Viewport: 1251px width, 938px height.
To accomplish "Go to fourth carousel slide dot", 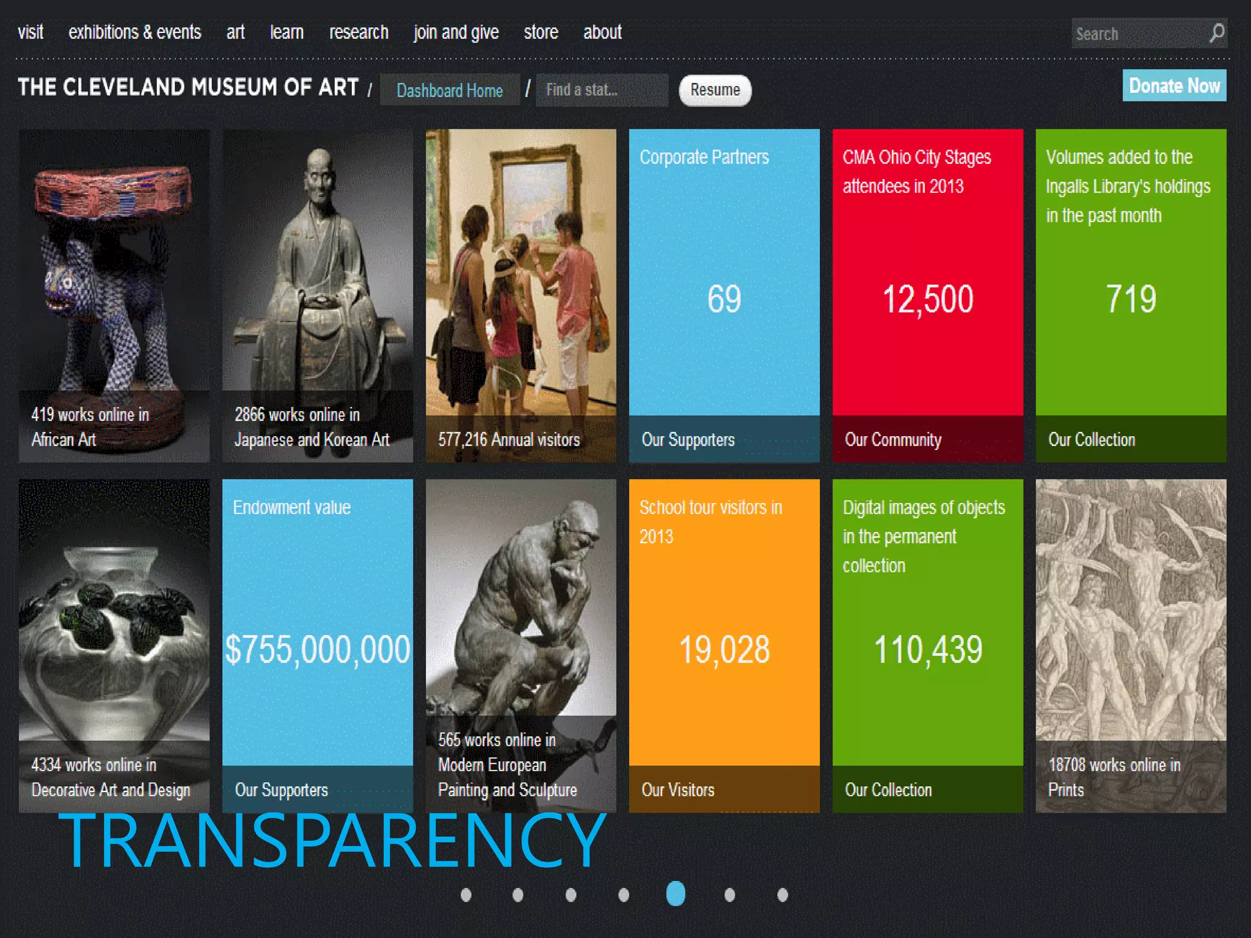I will pos(624,895).
